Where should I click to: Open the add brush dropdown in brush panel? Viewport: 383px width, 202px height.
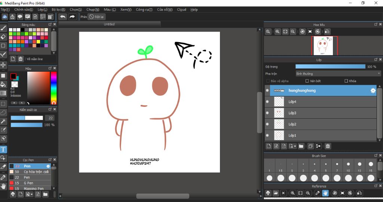[32, 194]
